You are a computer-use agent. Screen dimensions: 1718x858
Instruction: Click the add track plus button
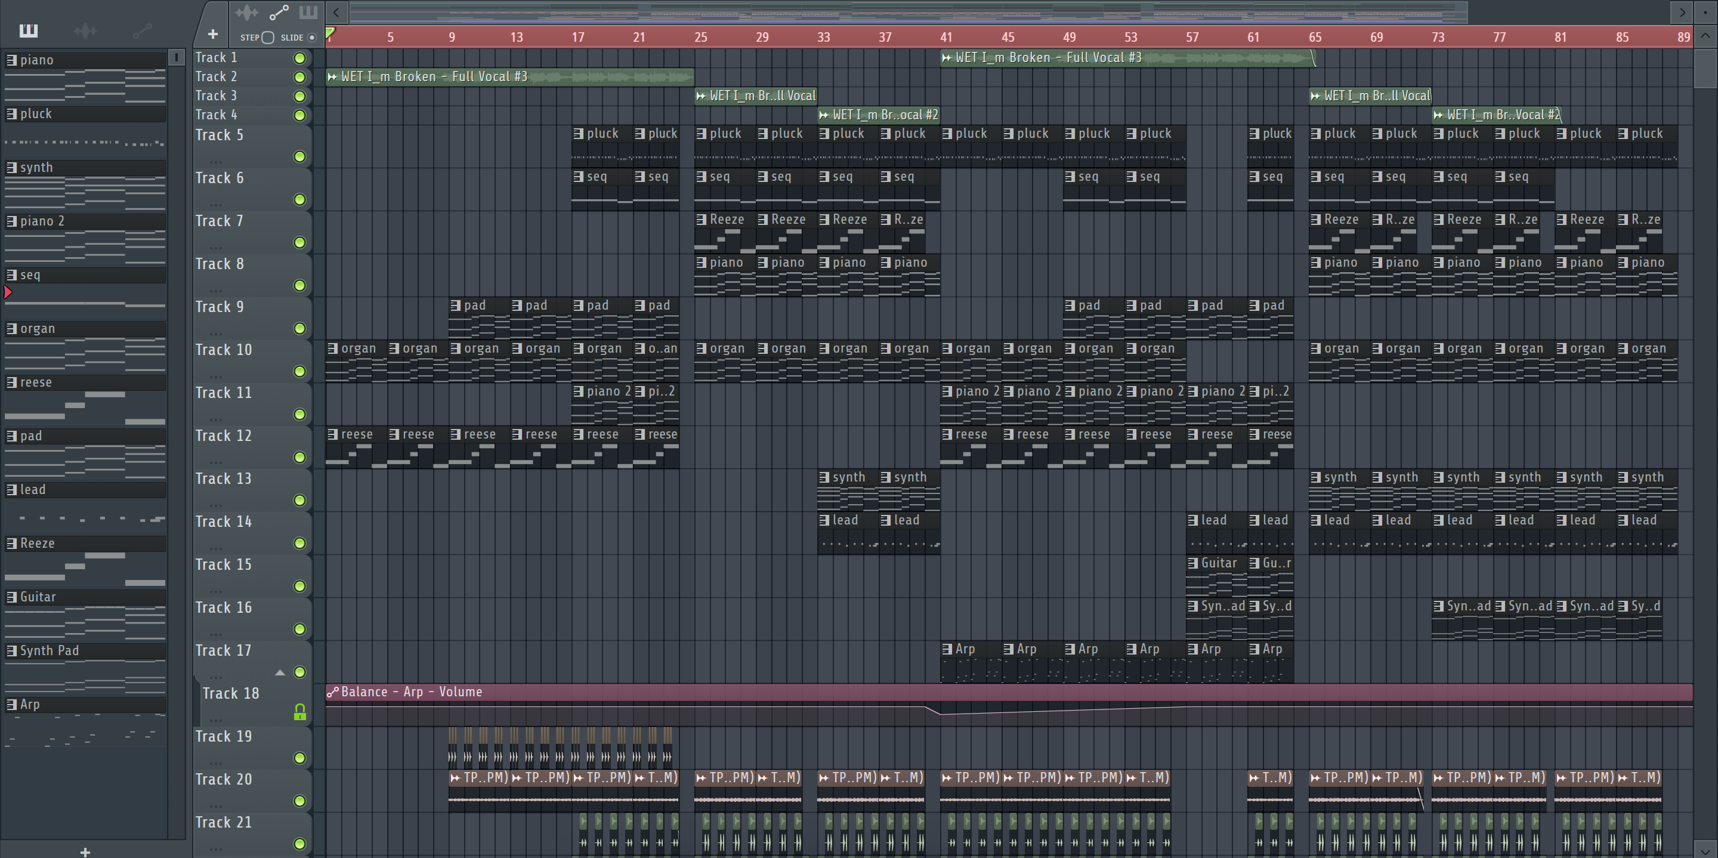213,34
